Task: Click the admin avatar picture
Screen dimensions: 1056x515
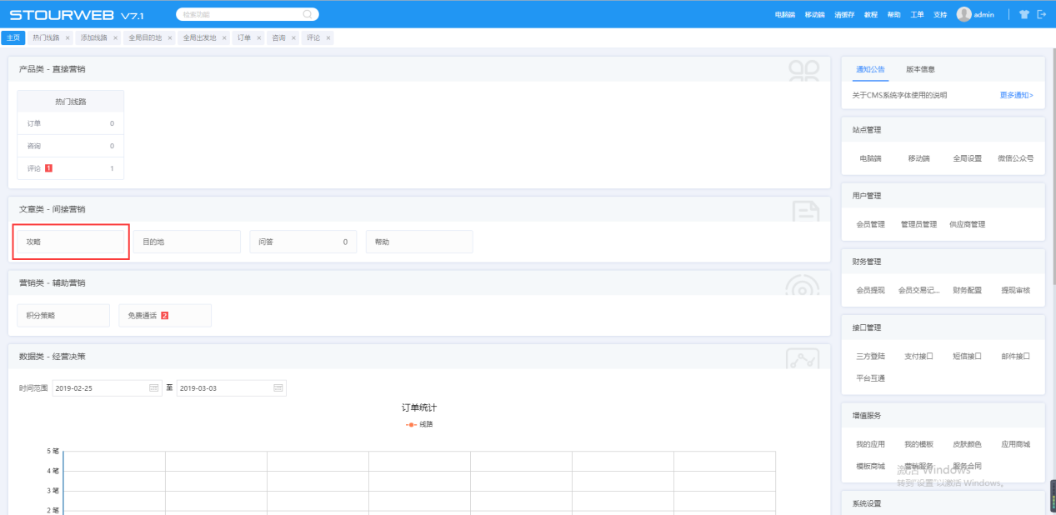Action: coord(963,14)
